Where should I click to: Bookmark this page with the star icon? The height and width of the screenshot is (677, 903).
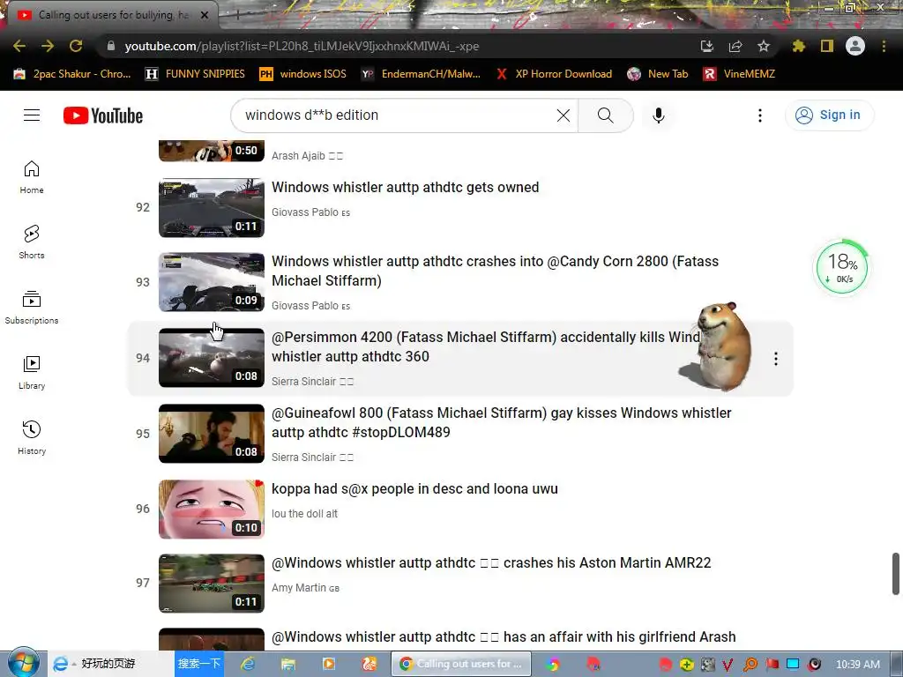click(x=764, y=46)
